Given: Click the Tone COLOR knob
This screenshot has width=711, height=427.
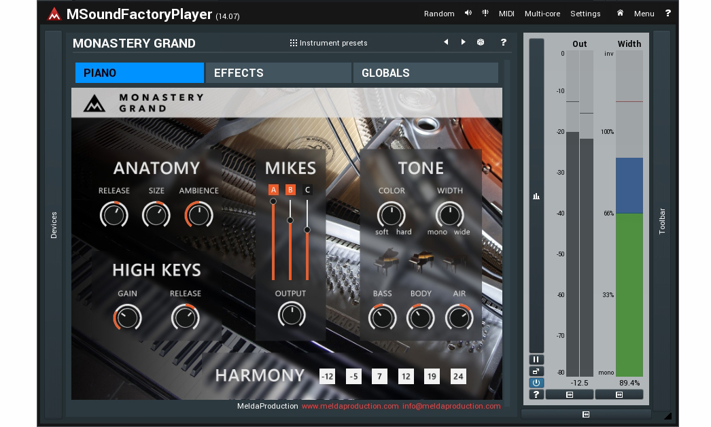Looking at the screenshot, I should pyautogui.click(x=391, y=214).
